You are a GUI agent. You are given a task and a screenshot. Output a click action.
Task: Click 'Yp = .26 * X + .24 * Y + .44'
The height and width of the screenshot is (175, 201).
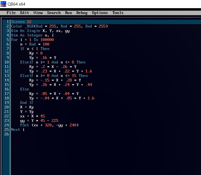60,85
